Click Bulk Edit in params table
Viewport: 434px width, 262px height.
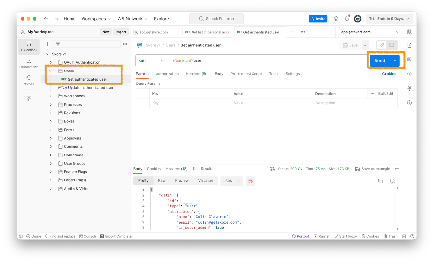[x=386, y=93]
